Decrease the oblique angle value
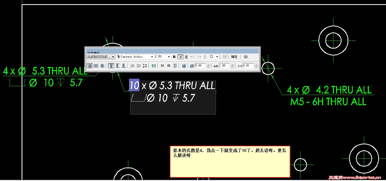 (208, 67)
